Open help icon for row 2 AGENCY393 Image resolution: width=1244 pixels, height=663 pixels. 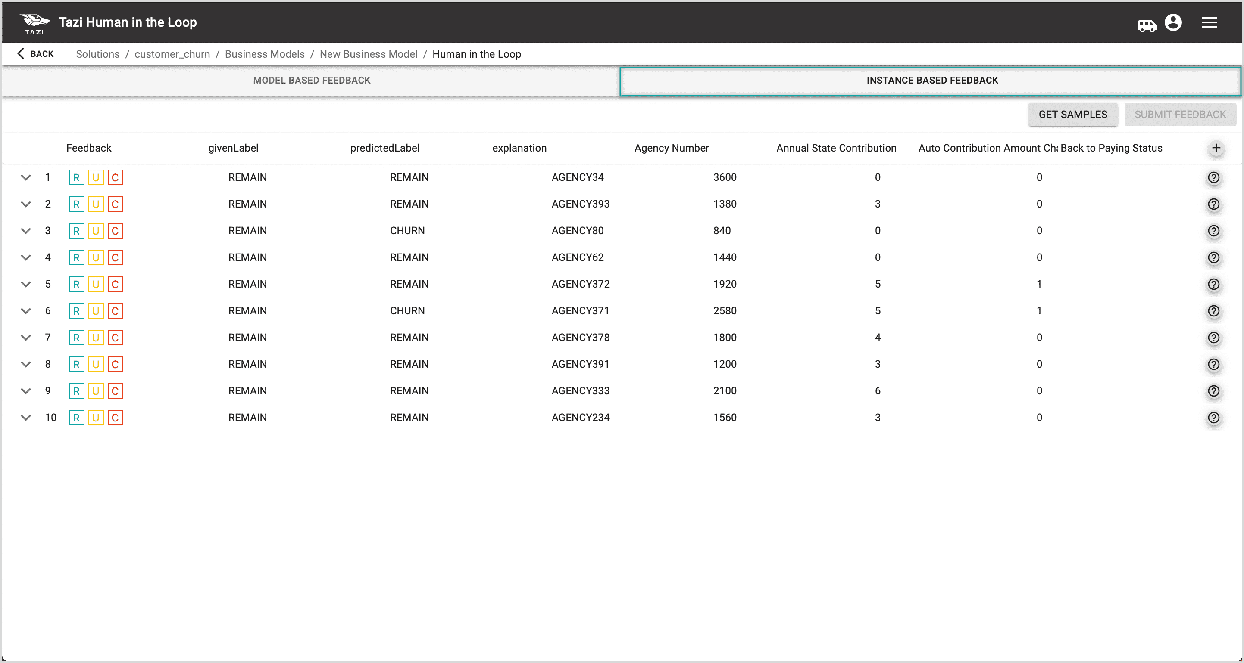pyautogui.click(x=1213, y=204)
